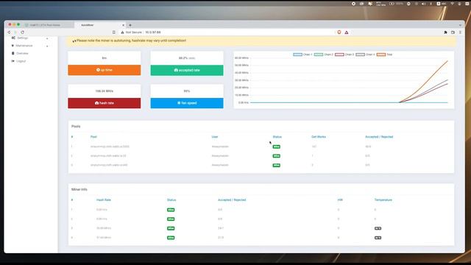Click temperature badge of miner chain 3
The image size is (471, 265).
(378, 228)
